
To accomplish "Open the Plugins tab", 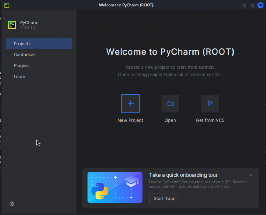I will (39, 66).
